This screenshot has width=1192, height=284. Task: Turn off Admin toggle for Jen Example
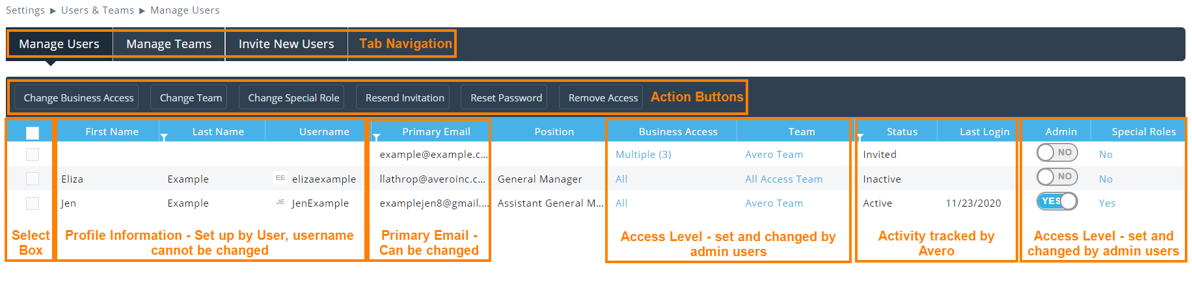1057,201
